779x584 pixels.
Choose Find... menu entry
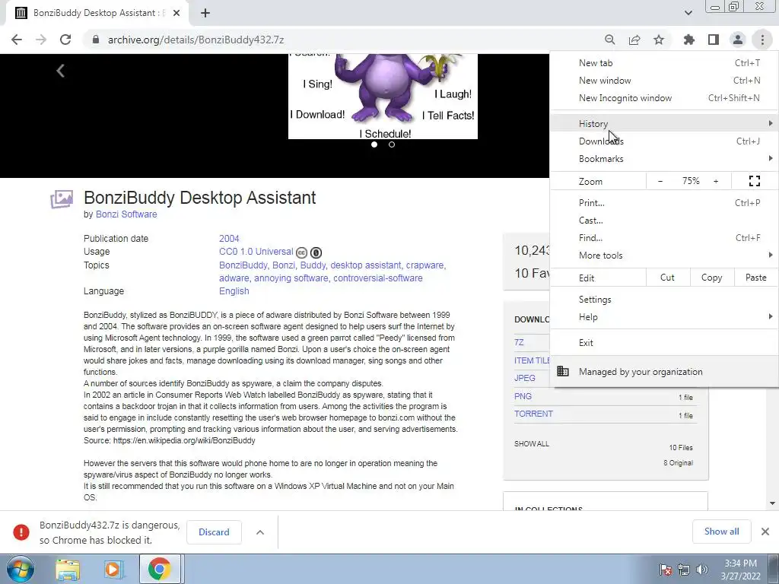[663, 238]
